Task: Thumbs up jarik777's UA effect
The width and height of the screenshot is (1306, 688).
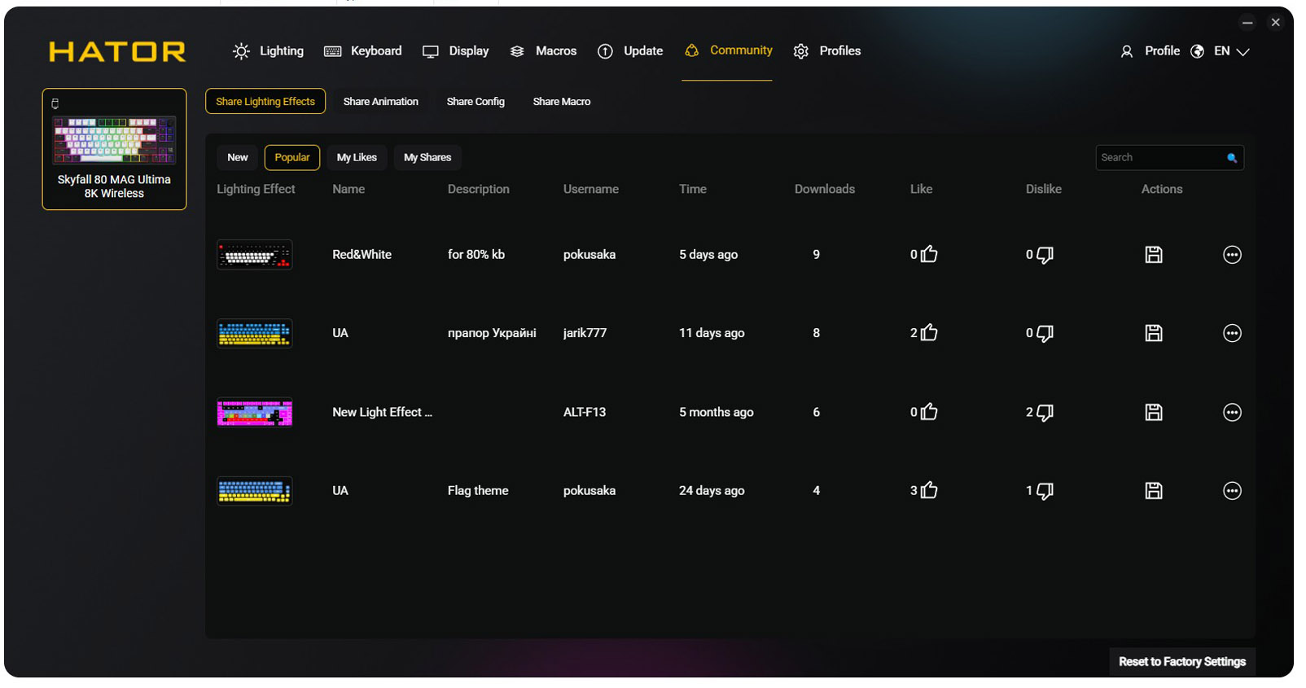Action: coord(929,333)
